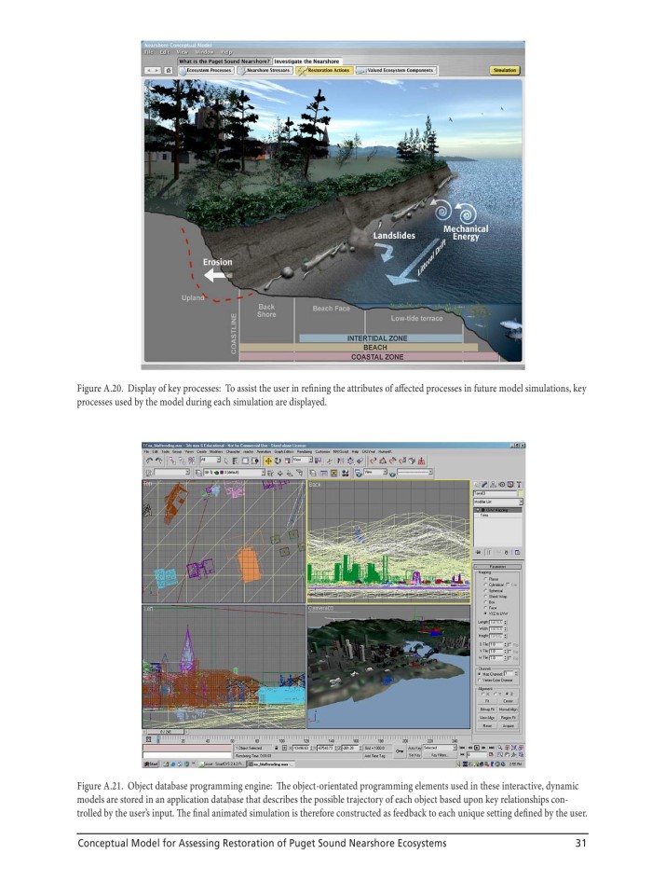Click the Bitmap Fit button
This screenshot has height=895, width=652.
coord(487,709)
